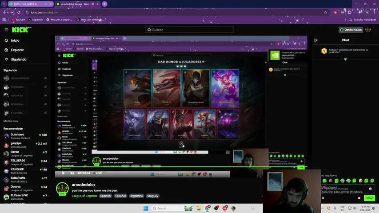Open followed channel davooxeneize

[x=25, y=78]
